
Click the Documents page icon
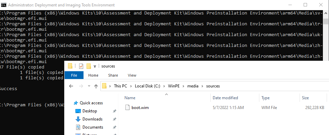(x=78, y=127)
